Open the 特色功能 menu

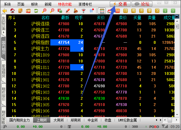(x=65, y=4)
